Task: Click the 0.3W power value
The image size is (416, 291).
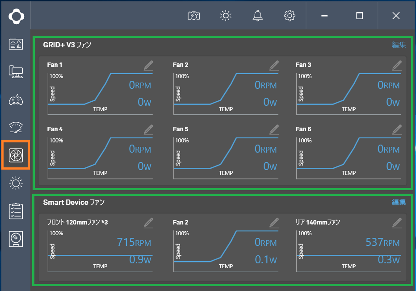Action: click(389, 259)
